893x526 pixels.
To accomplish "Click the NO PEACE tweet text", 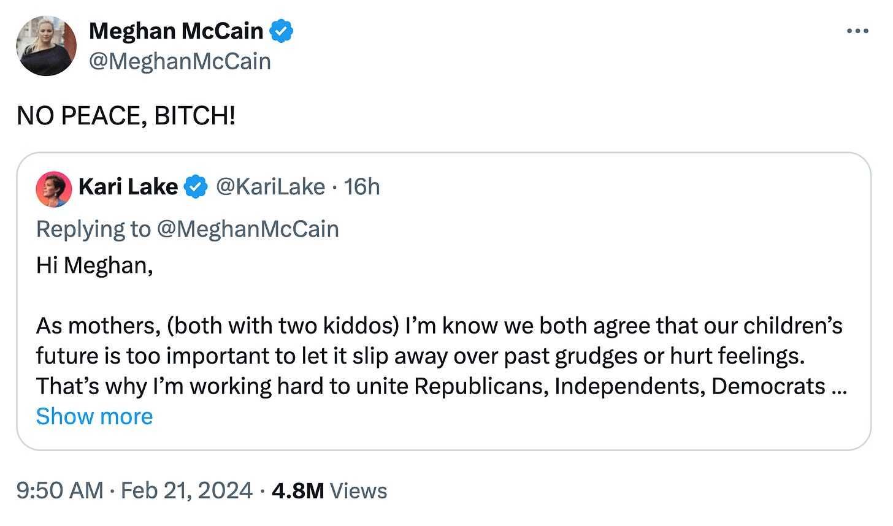I will click(126, 115).
